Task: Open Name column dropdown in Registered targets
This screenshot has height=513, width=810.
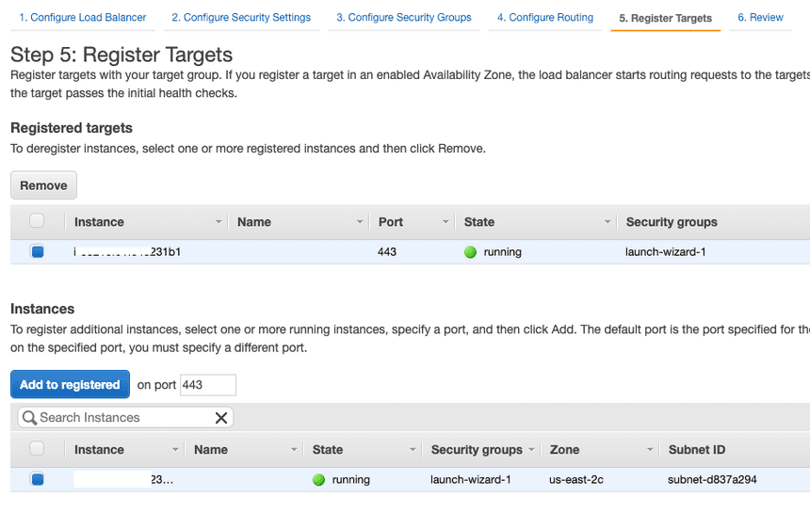Action: (360, 222)
